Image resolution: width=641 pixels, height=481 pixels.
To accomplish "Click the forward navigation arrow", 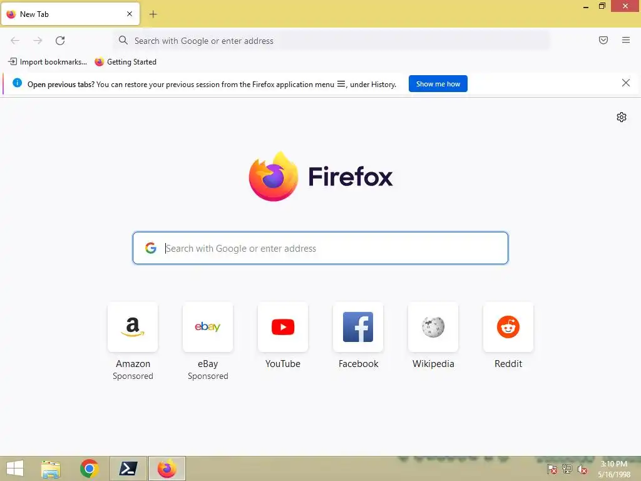I will click(x=38, y=41).
